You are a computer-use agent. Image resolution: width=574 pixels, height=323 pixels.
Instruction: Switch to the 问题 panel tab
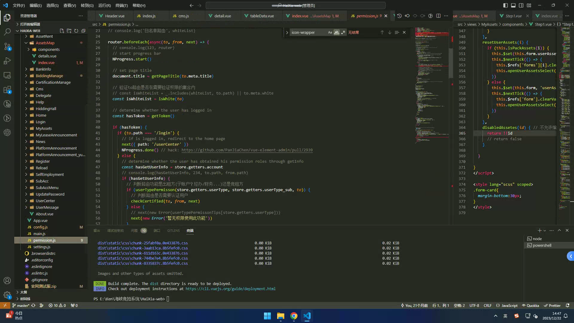tap(134, 231)
